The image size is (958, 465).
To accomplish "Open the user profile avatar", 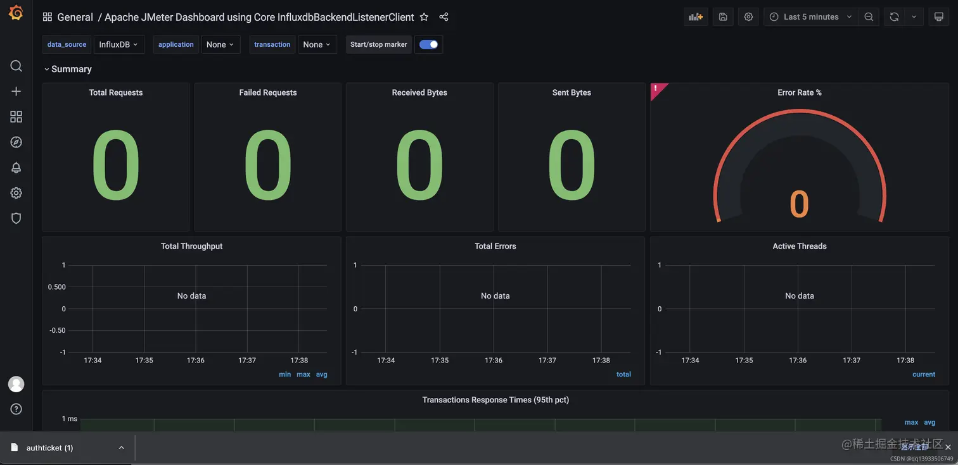I will 16,384.
